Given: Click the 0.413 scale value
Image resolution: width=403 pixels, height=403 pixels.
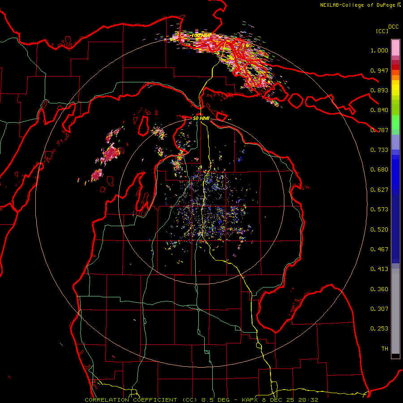Looking at the screenshot, I should coord(379,269).
